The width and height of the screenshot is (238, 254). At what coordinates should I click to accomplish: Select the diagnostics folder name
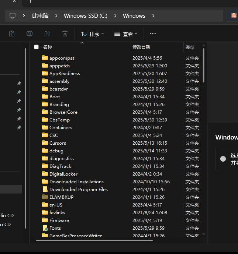click(x=62, y=158)
